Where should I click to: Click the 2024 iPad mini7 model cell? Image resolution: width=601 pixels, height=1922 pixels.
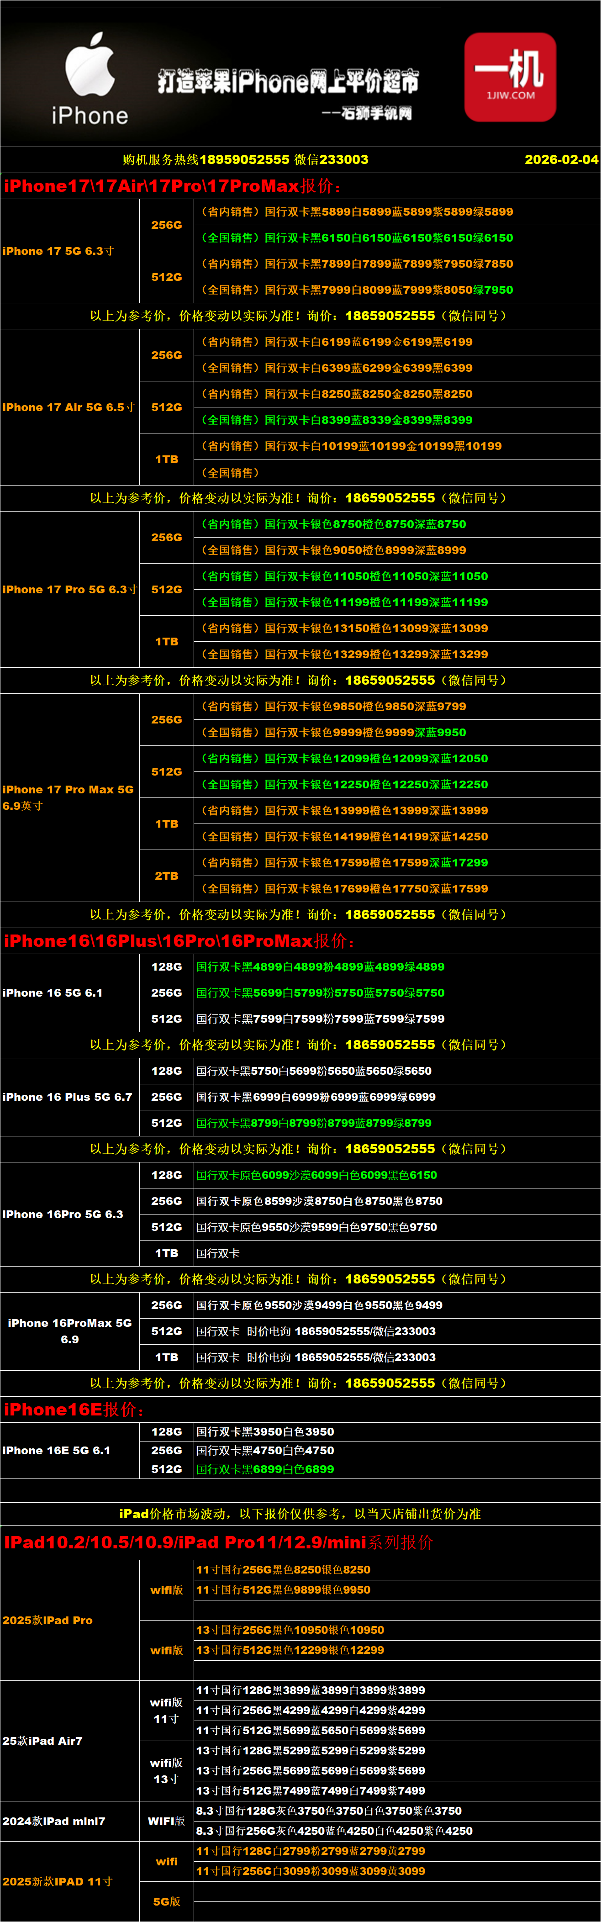[x=54, y=1821]
